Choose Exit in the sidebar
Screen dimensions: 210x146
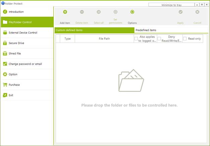pos(27,95)
